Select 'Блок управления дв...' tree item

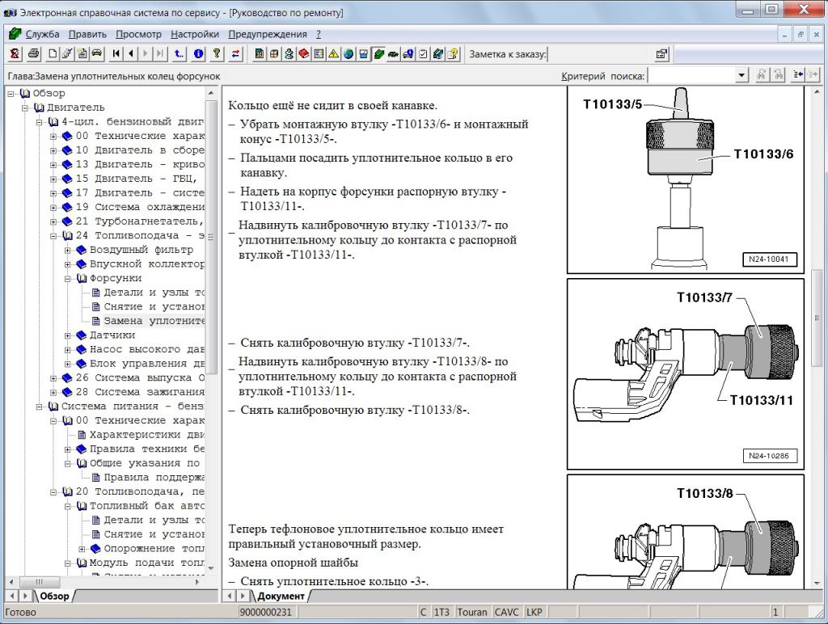click(147, 364)
